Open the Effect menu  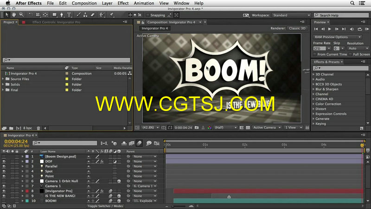click(x=123, y=3)
